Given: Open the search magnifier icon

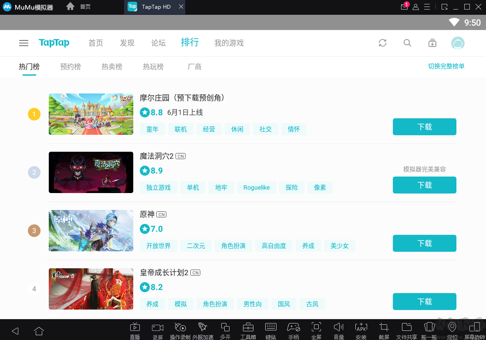Looking at the screenshot, I should [x=407, y=43].
